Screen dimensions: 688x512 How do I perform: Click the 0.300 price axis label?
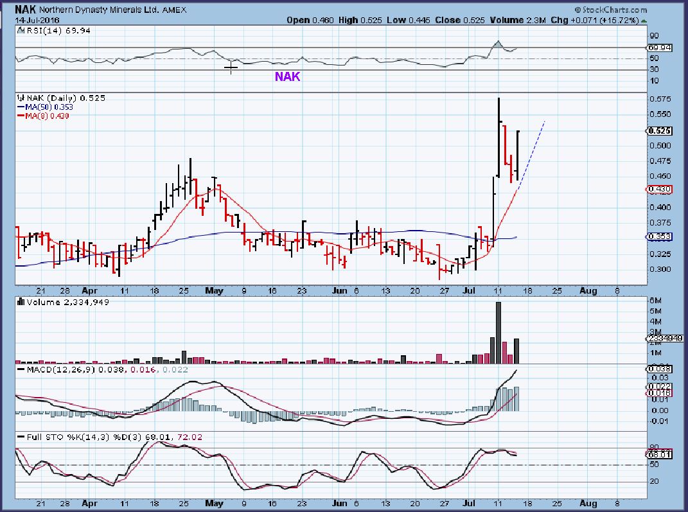660,269
